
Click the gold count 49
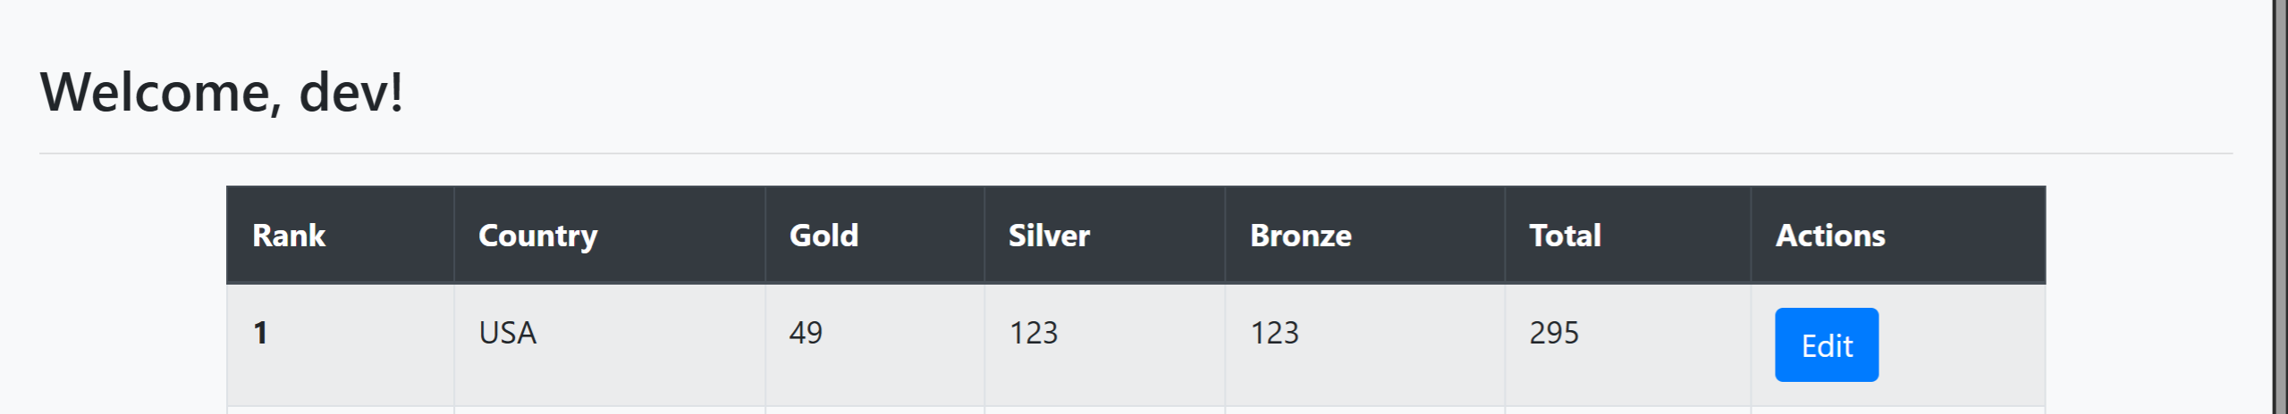click(806, 333)
